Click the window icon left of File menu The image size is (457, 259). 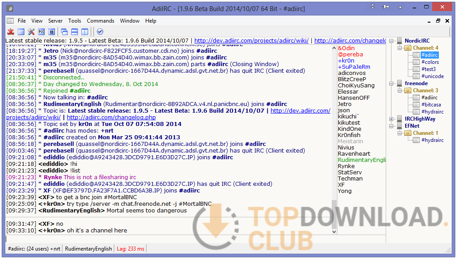pos(10,21)
